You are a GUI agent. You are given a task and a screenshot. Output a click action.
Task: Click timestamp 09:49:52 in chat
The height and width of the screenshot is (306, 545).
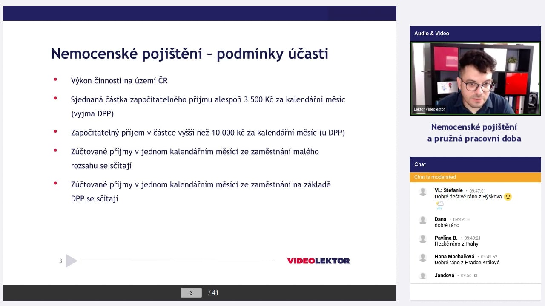click(489, 257)
